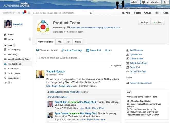Click the Adventure Works logo
Viewport: 170px width, 123px height.
(x=16, y=5)
